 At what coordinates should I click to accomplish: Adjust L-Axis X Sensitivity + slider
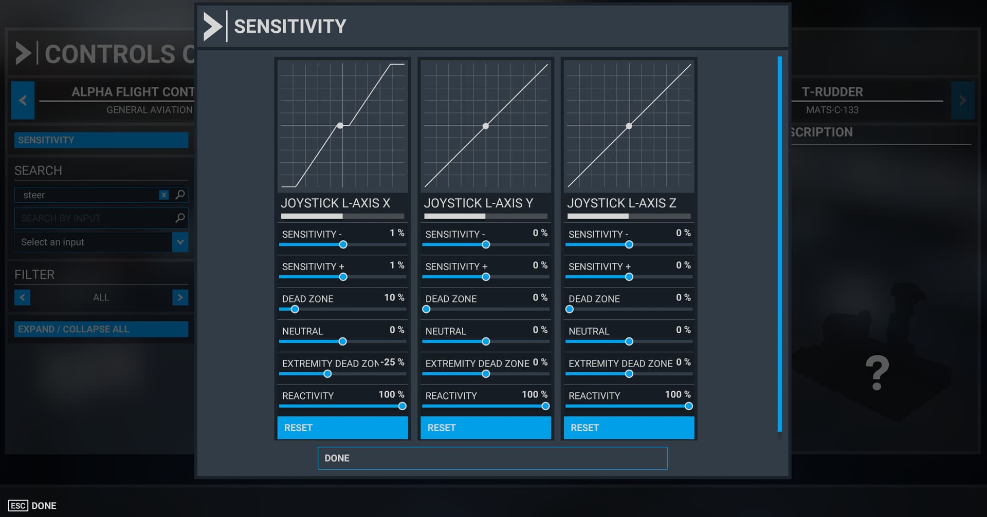343,277
